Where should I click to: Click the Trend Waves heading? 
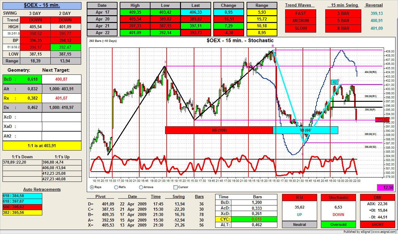(298, 5)
